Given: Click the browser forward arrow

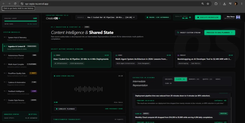Looking at the screenshot, I should click(9, 4).
